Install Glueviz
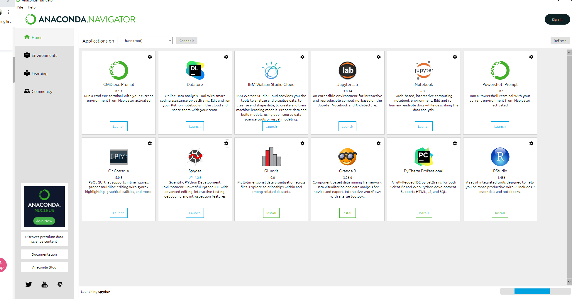 pos(271,213)
